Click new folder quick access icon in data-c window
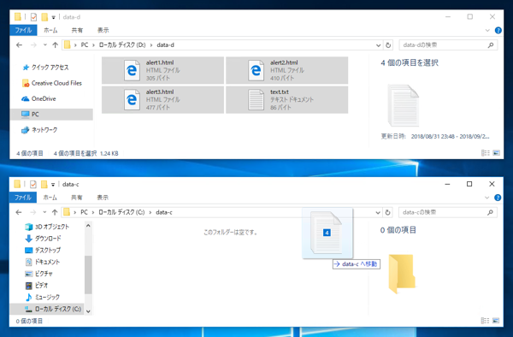The image size is (513, 337). pos(44,185)
